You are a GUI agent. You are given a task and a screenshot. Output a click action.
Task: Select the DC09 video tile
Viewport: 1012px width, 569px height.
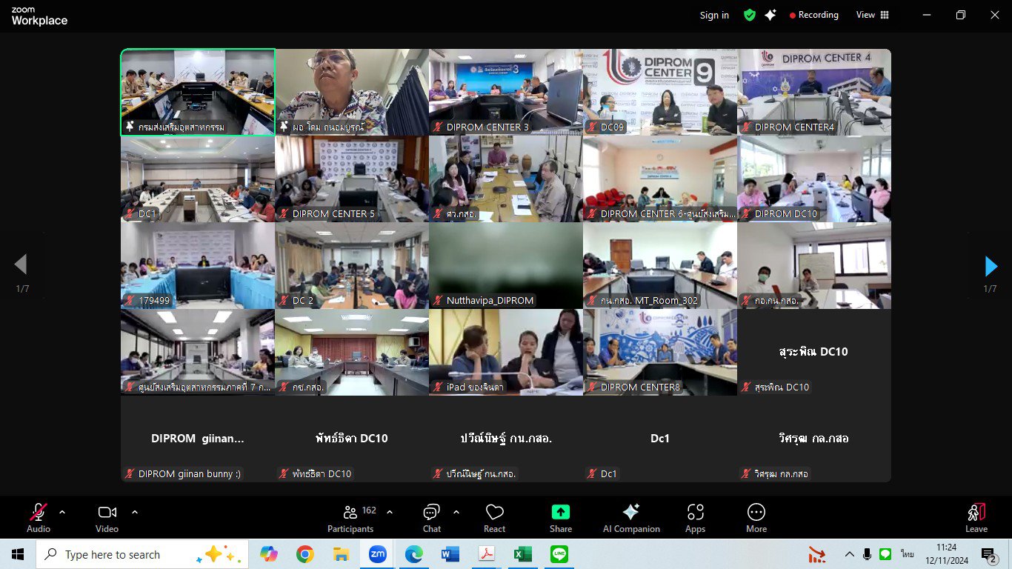point(660,92)
